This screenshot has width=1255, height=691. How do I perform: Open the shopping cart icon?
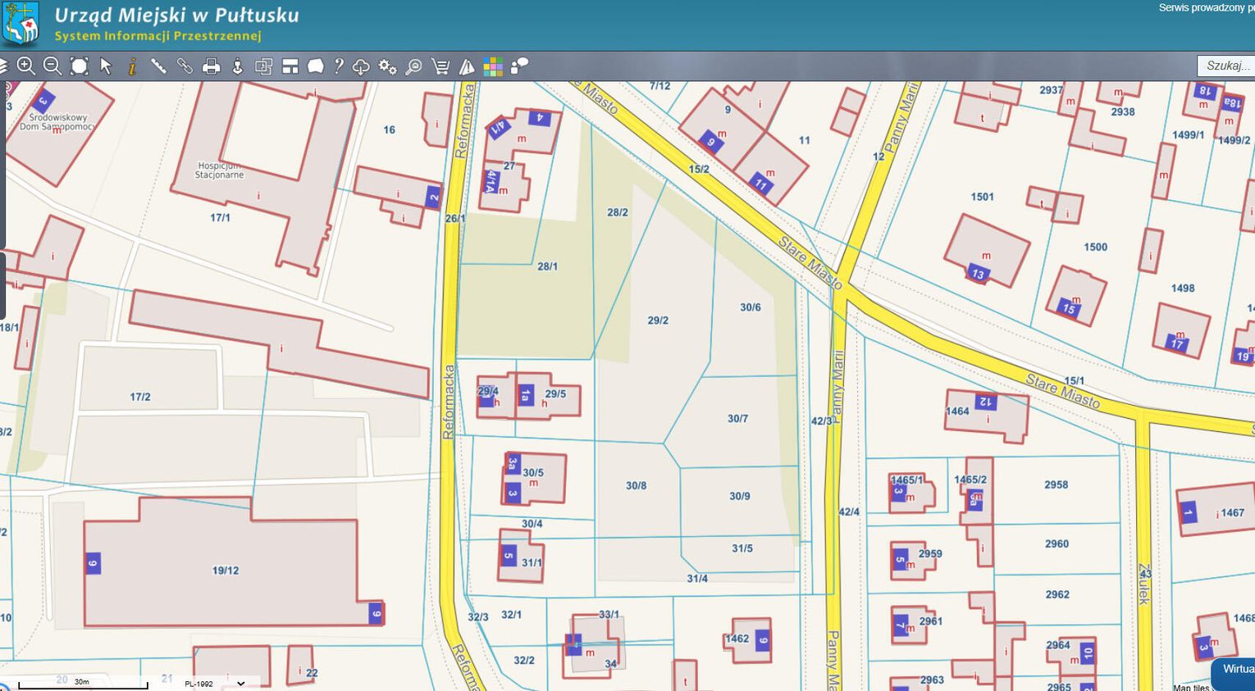440,66
